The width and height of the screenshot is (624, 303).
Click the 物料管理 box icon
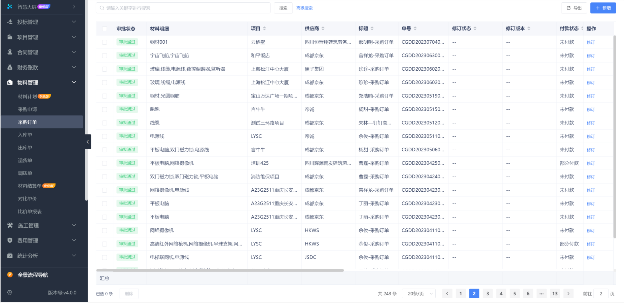[x=9, y=82]
